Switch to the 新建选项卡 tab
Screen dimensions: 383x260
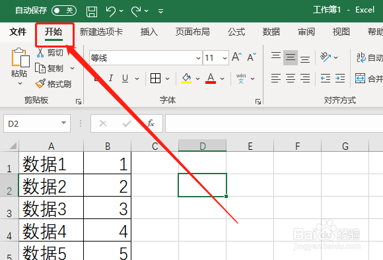pyautogui.click(x=101, y=32)
